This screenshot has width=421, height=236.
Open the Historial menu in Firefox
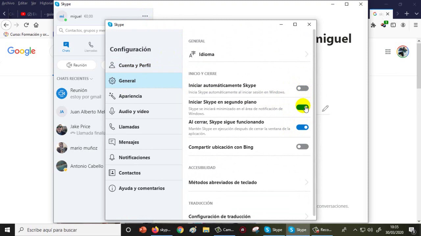pyautogui.click(x=46, y=3)
